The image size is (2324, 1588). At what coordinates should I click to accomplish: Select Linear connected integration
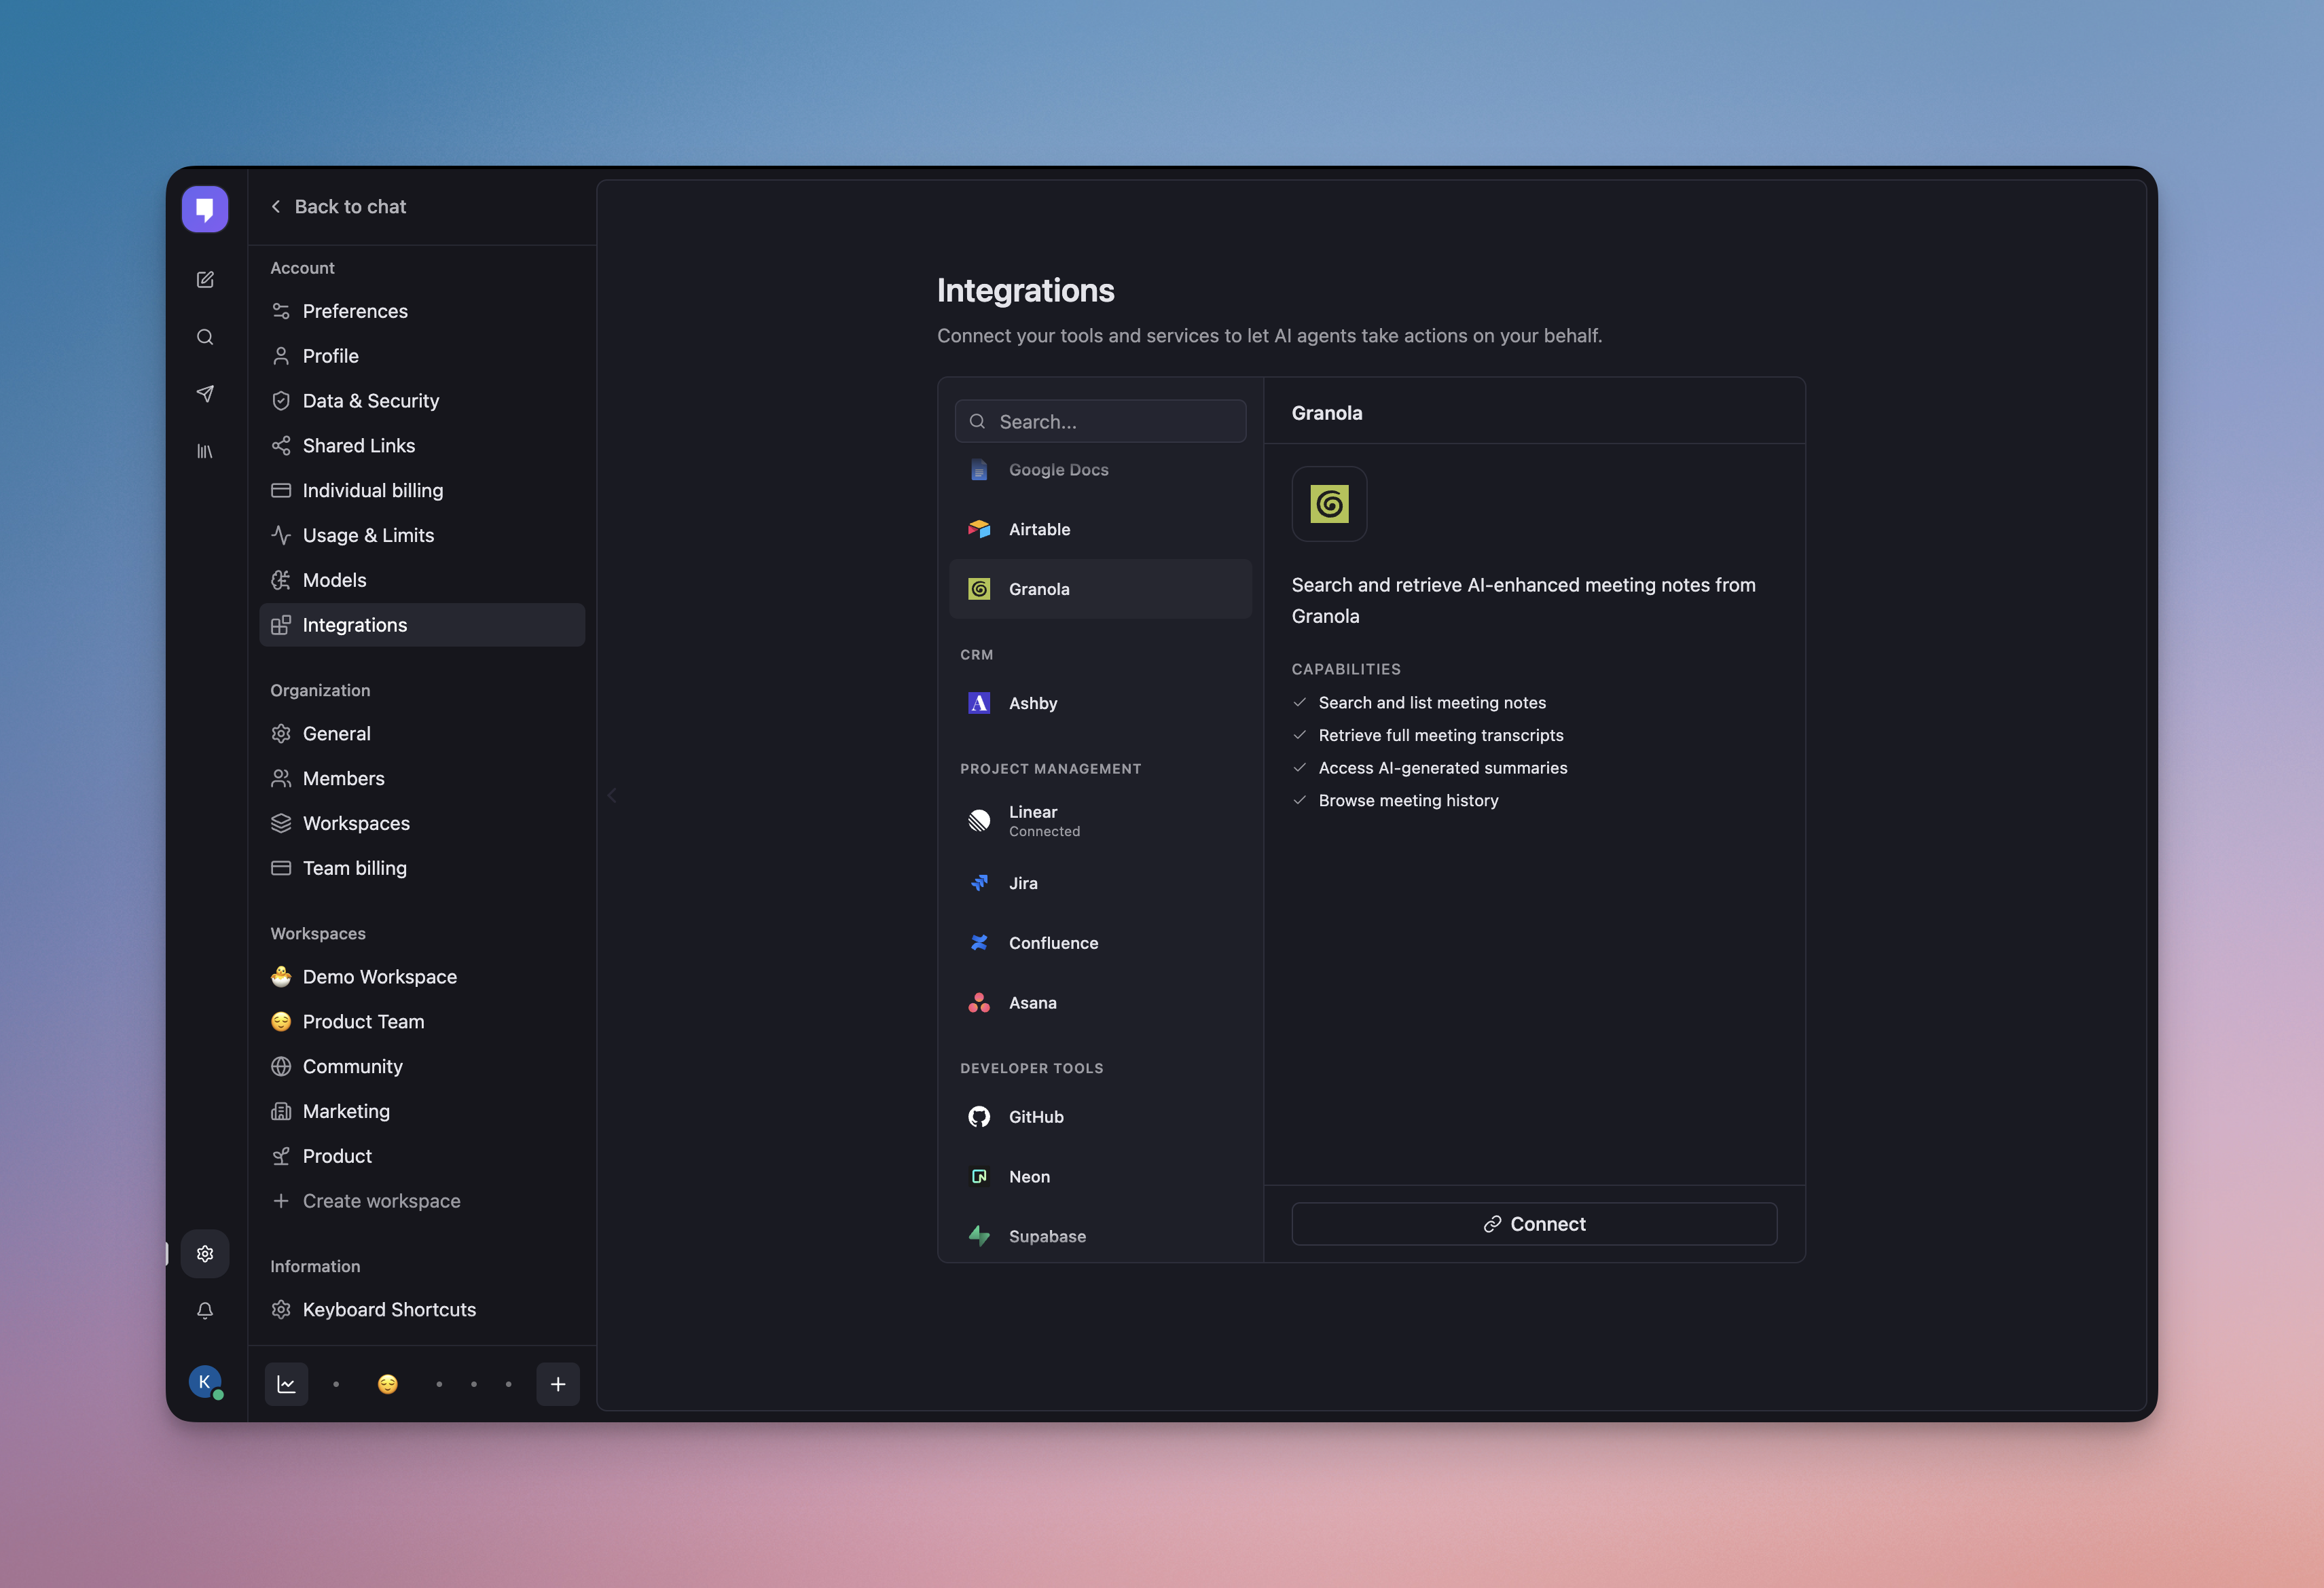1100,821
